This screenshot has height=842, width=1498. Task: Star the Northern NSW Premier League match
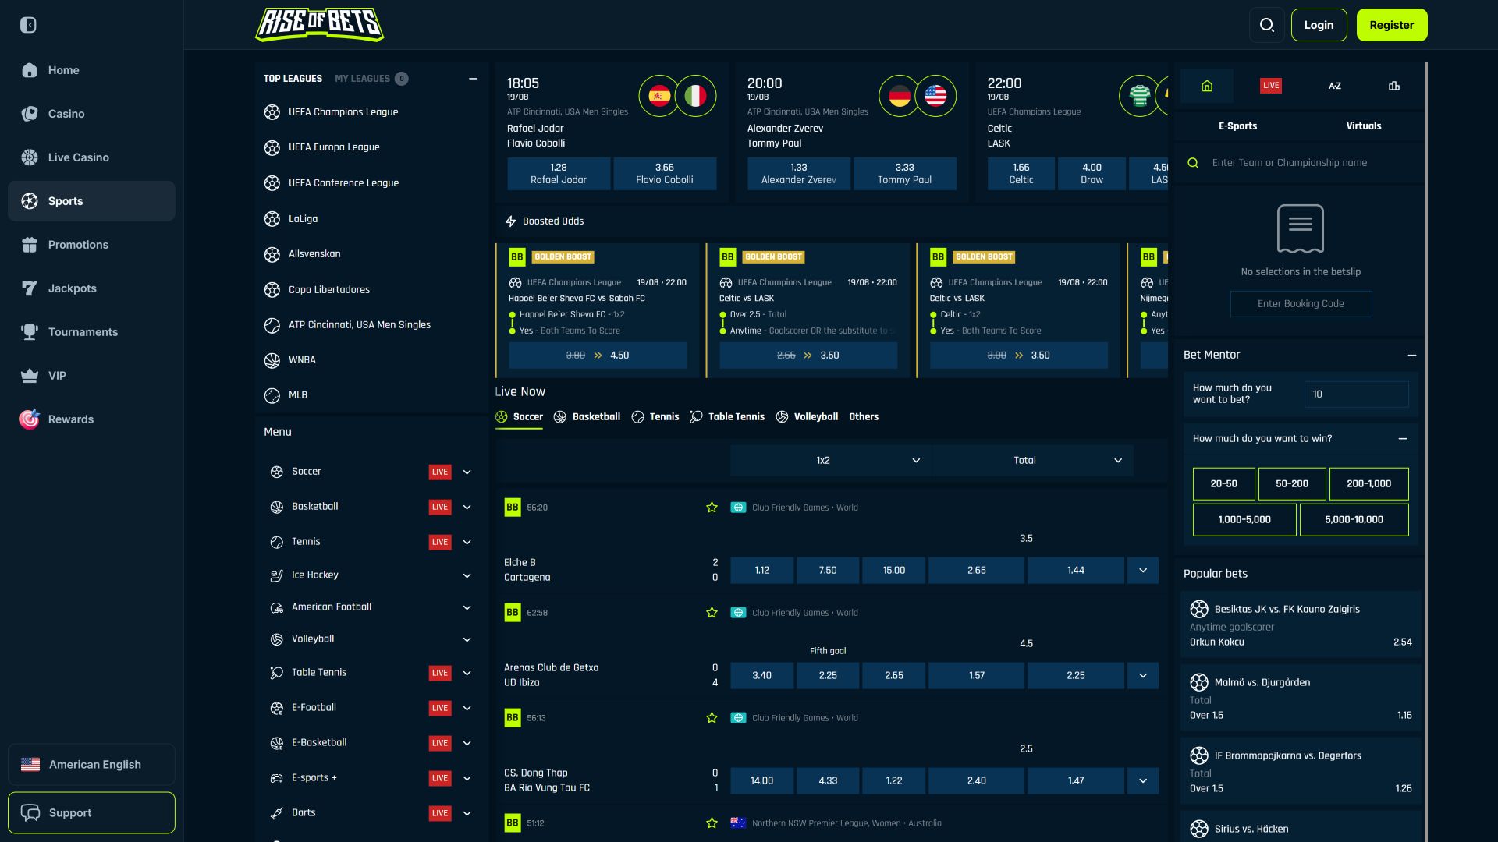(x=712, y=823)
